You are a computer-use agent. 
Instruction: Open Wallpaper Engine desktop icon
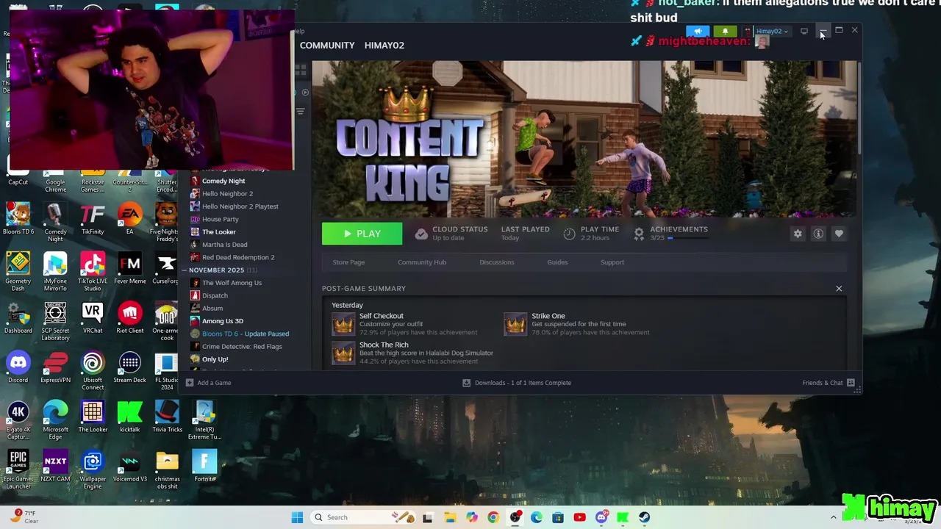point(93,469)
